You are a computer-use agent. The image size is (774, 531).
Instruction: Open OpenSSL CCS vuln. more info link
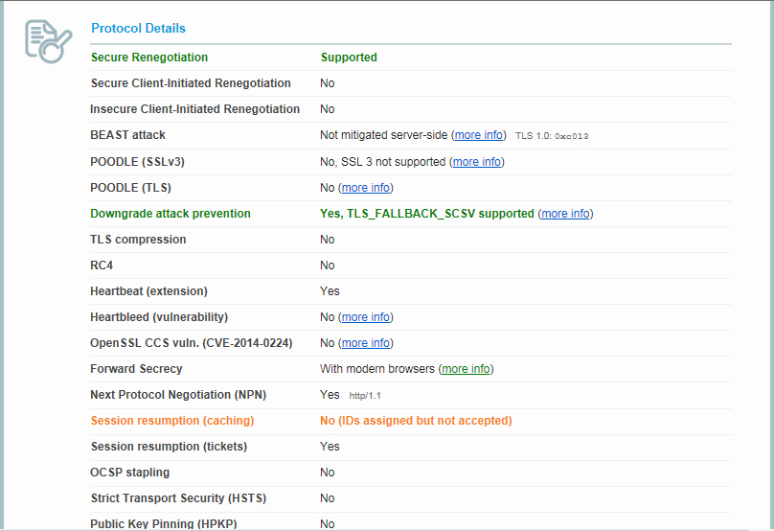[x=365, y=343]
